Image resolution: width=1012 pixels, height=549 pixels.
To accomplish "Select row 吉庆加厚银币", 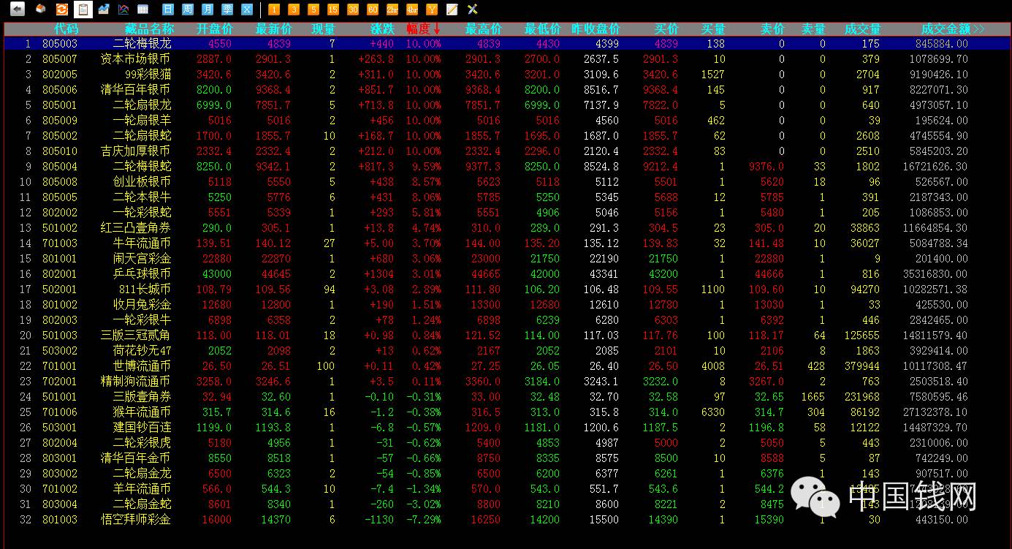I will click(x=506, y=151).
